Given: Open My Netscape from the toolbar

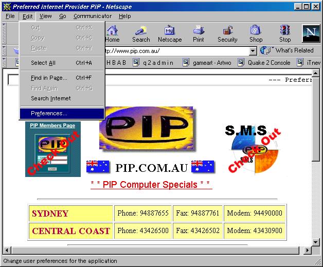Looking at the screenshot, I should [x=169, y=33].
